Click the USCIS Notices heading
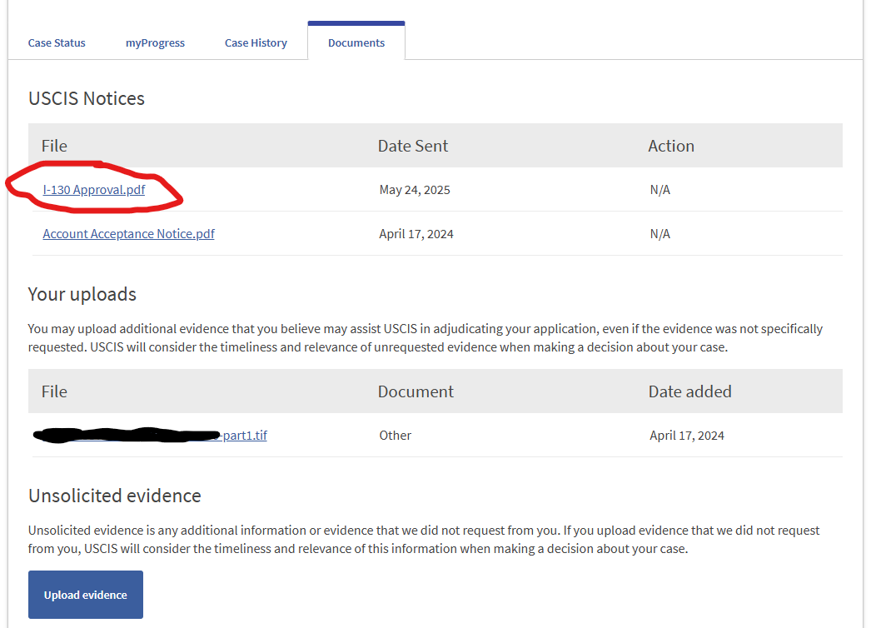The image size is (871, 628). 86,98
